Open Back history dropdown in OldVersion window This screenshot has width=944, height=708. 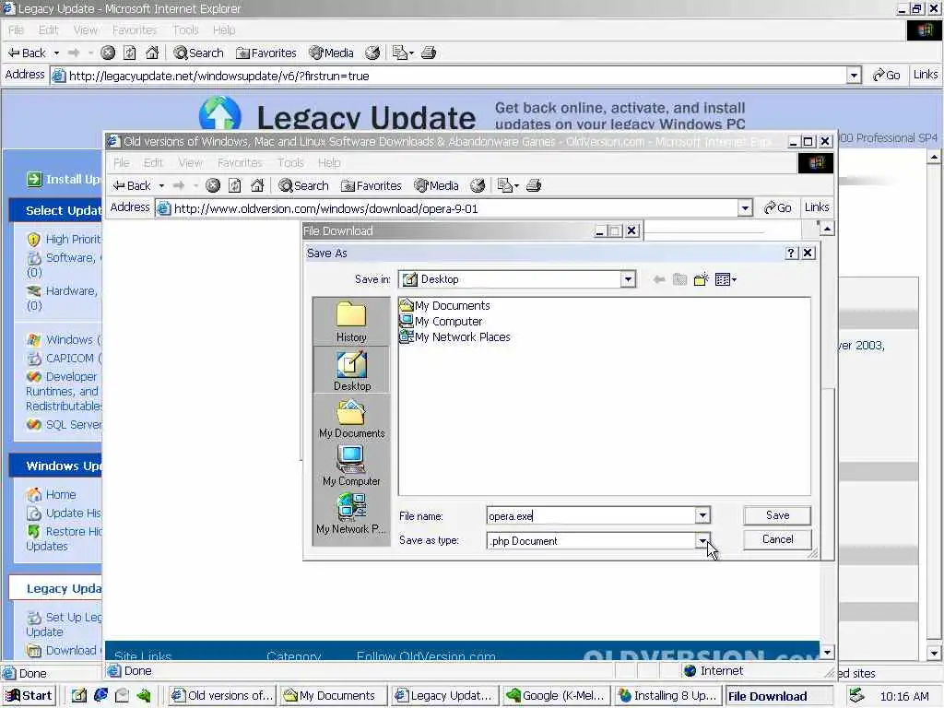coord(161,185)
